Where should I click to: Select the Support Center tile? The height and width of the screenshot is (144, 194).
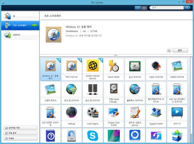click(x=156, y=116)
